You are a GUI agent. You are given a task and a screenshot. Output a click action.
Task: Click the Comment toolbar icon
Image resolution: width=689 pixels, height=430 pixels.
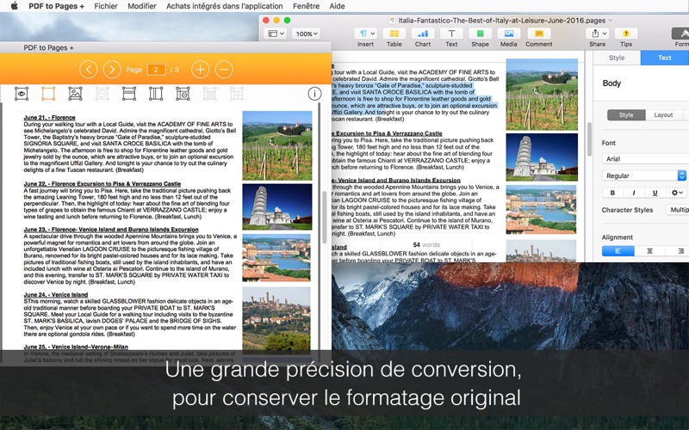pyautogui.click(x=539, y=34)
